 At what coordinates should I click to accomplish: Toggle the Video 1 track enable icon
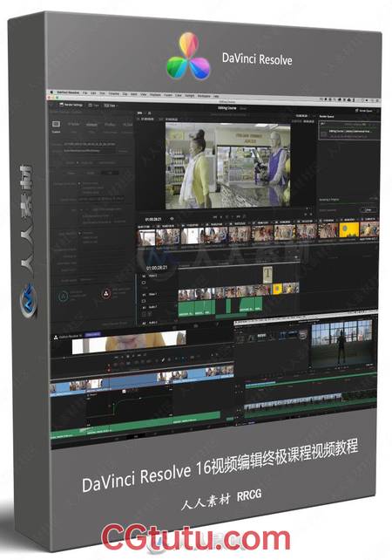pyautogui.click(x=144, y=301)
